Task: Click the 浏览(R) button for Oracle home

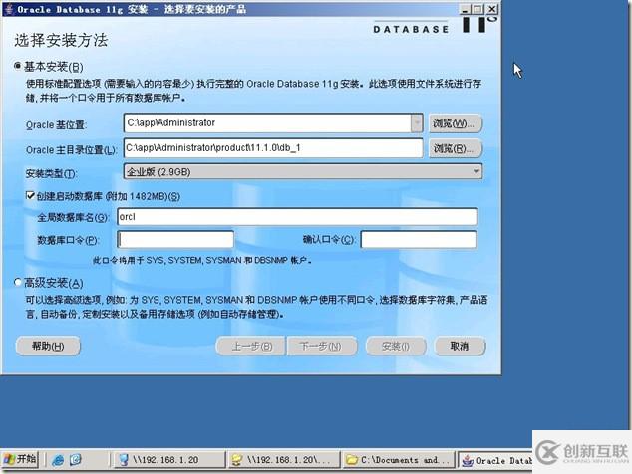Action: tap(455, 149)
